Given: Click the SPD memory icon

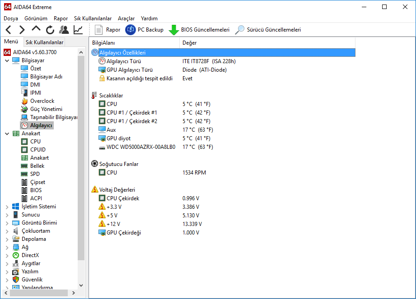Looking at the screenshot, I should (x=24, y=174).
